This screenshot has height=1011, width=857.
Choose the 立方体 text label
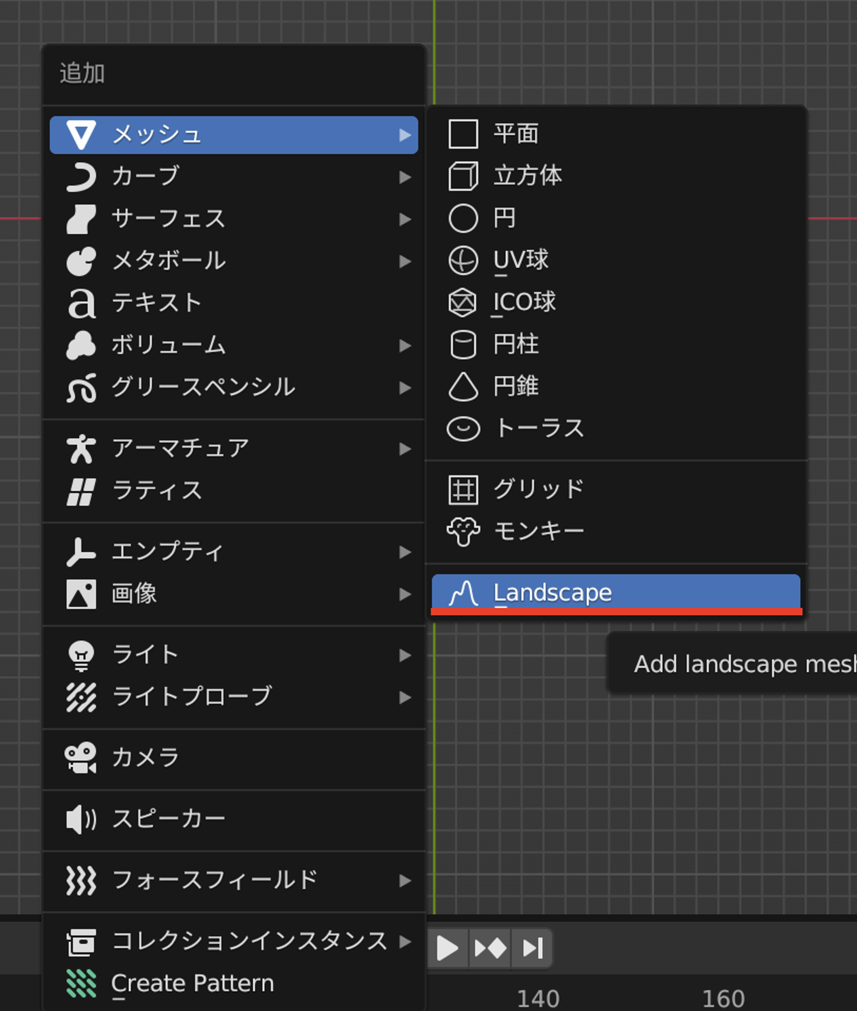point(527,176)
